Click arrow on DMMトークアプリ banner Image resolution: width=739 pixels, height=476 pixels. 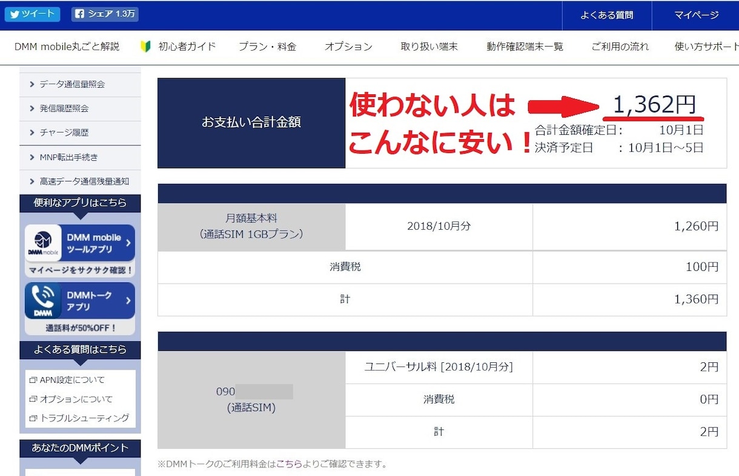128,301
